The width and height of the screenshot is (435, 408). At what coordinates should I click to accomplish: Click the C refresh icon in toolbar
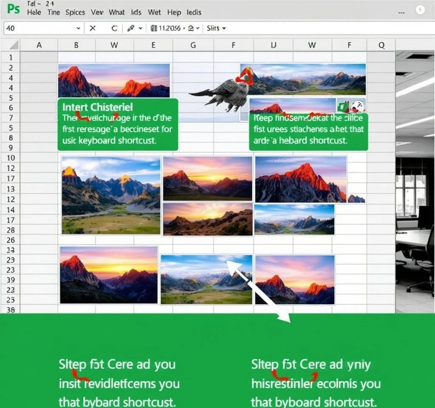pos(114,28)
